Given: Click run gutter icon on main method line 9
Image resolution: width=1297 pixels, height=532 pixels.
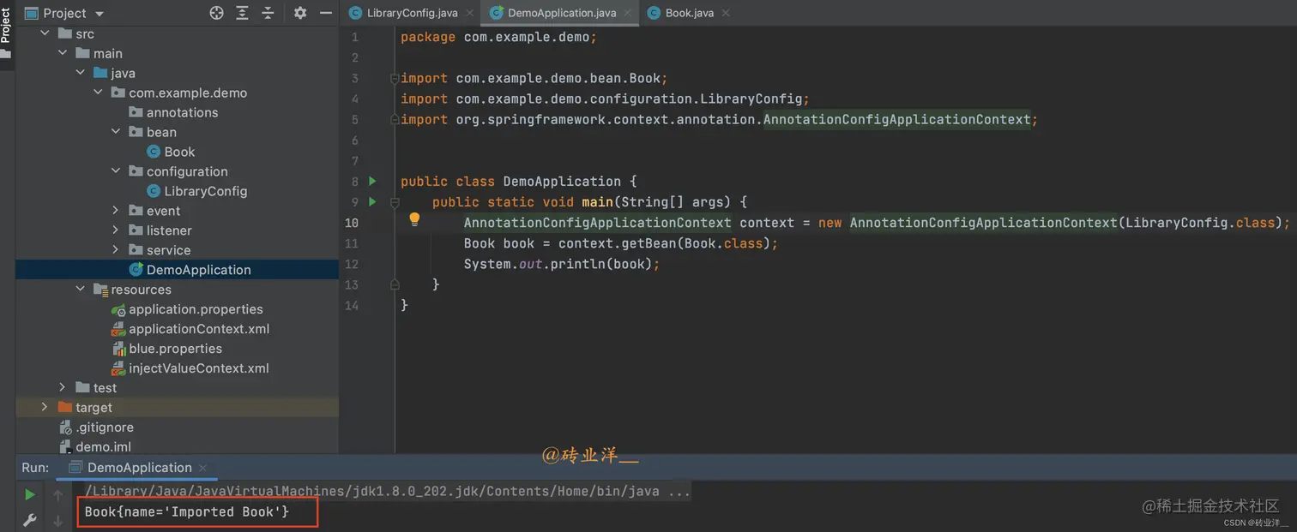Looking at the screenshot, I should (372, 202).
